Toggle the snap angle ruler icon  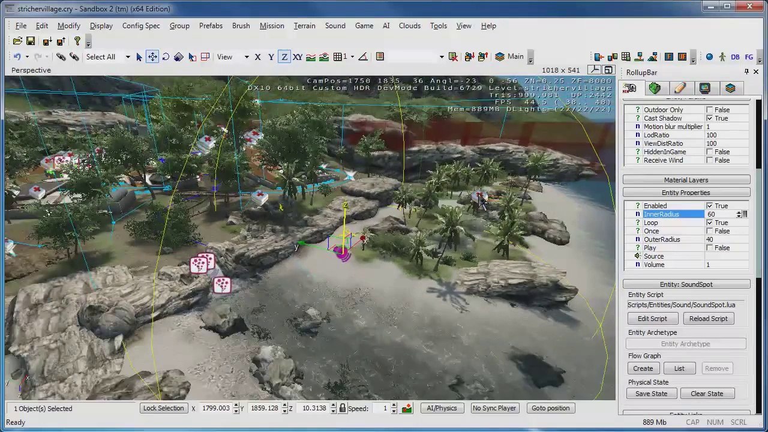pos(362,56)
